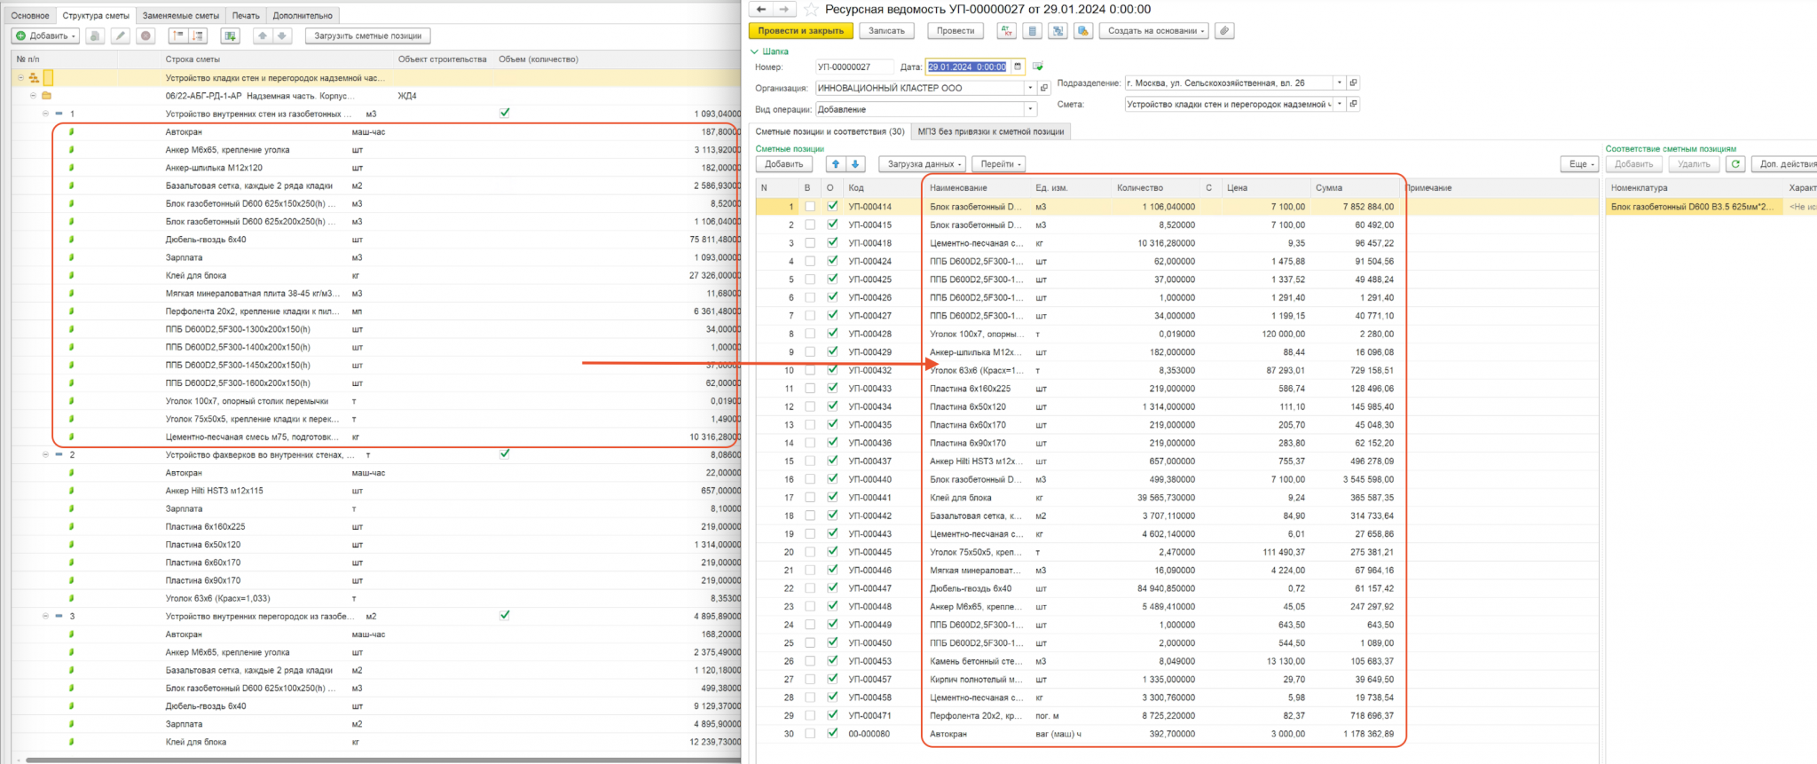1817x764 pixels.
Task: Check the В checkbox in row 10
Action: pos(810,370)
